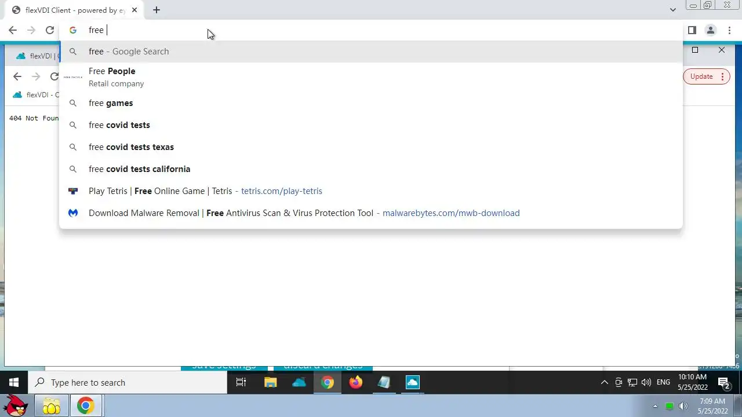
Task: Expand the tab search chevron
Action: tap(672, 10)
